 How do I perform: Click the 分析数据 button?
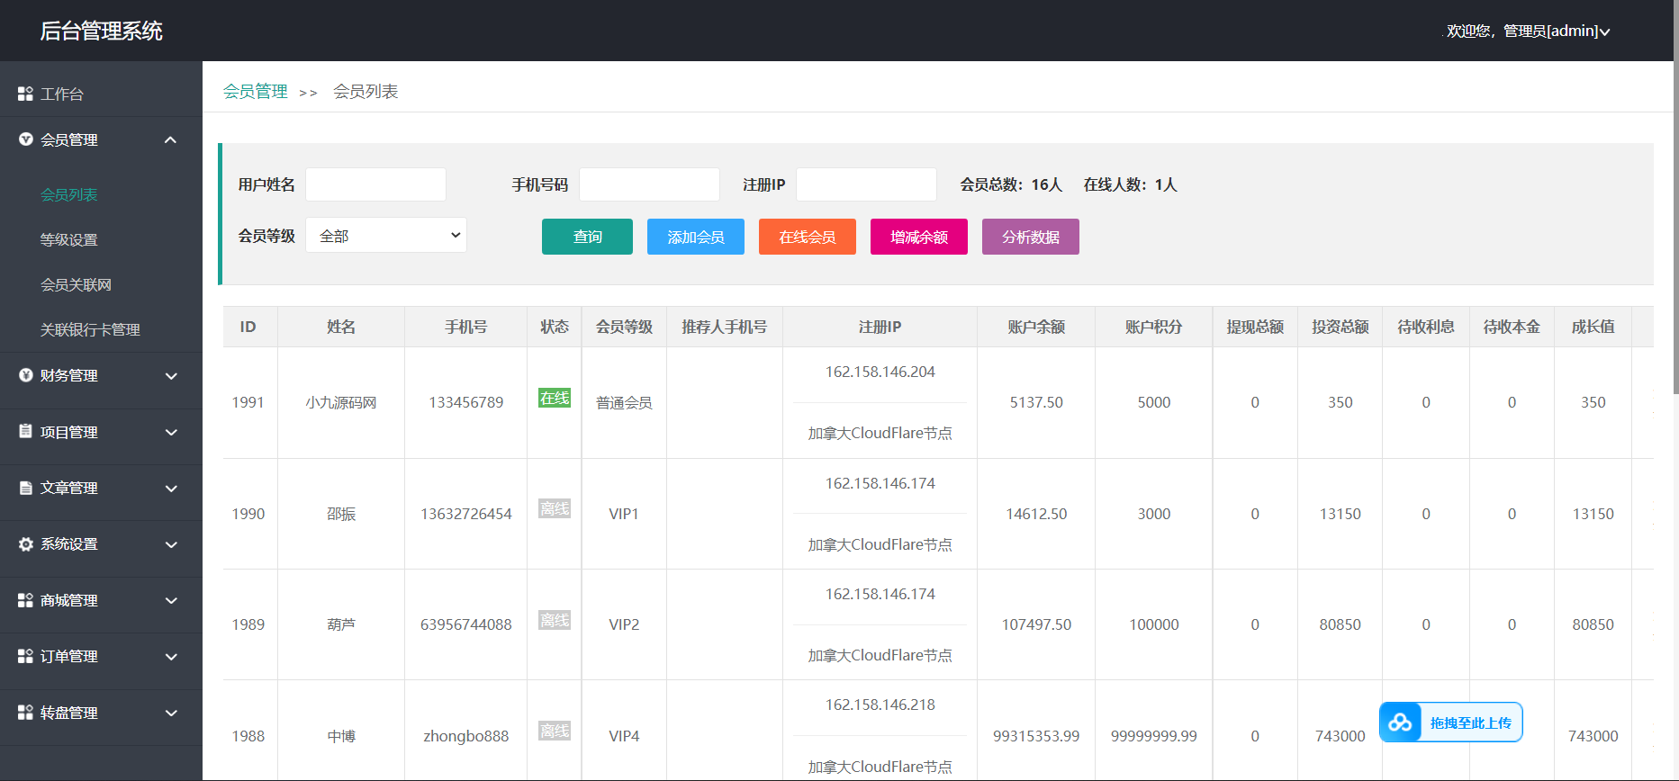[x=1031, y=237]
